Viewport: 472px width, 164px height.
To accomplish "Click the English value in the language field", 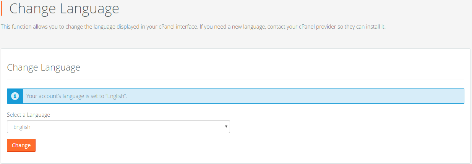I will click(22, 127).
